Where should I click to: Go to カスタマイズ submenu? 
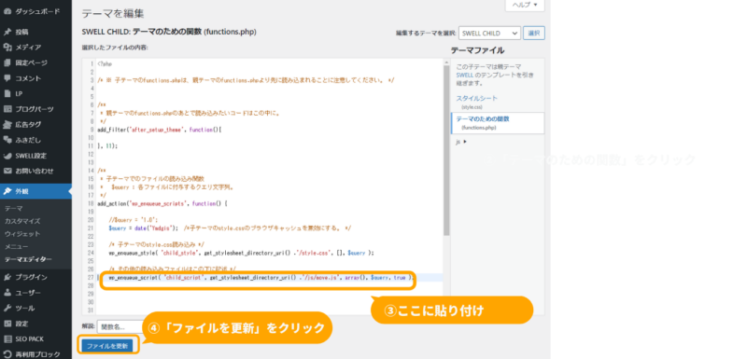pos(22,221)
